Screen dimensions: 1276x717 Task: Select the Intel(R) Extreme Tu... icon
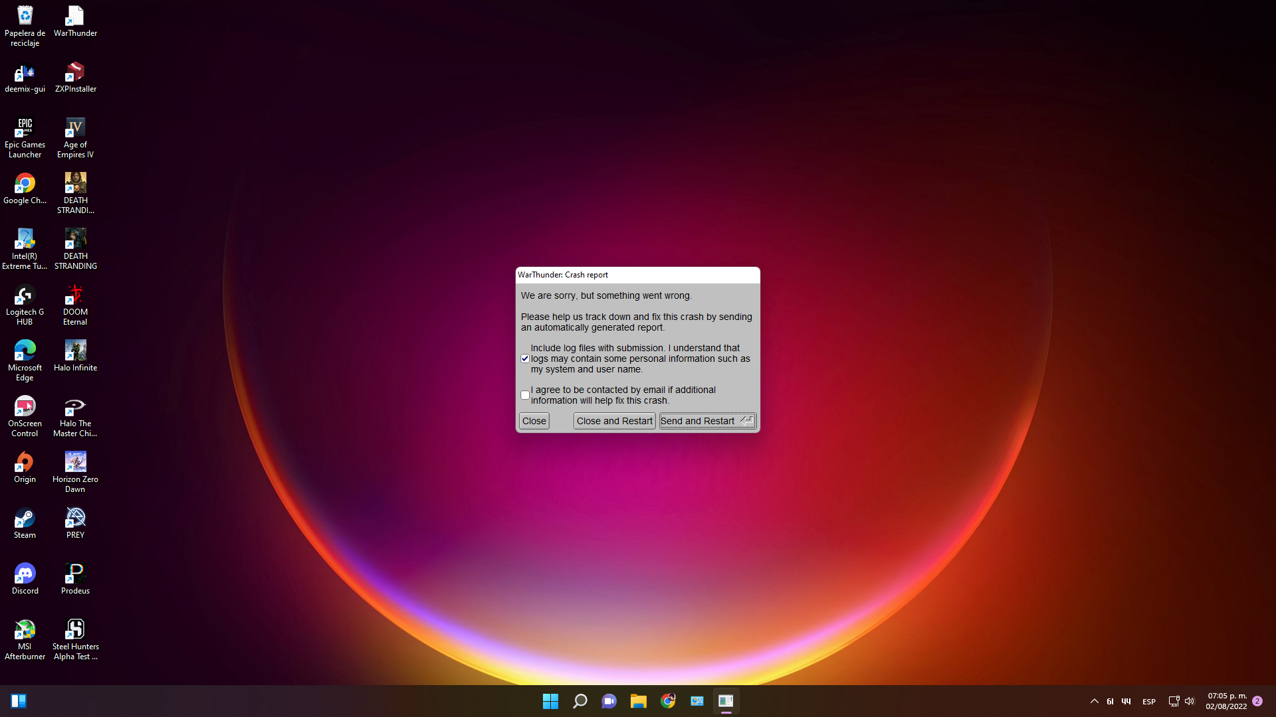[x=25, y=250]
